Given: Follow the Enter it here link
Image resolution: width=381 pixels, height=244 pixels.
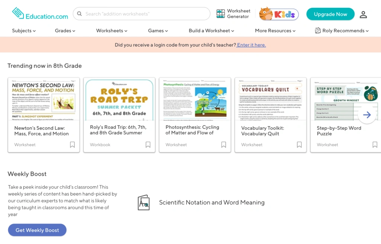Looking at the screenshot, I should point(251,44).
